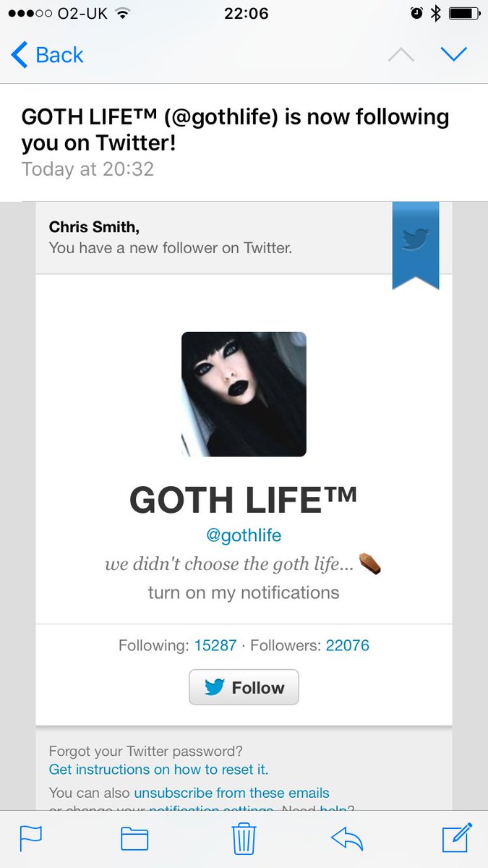Screen dimensions: 488x868
Task: Tap the Bluetooth status icon
Action: [x=435, y=13]
